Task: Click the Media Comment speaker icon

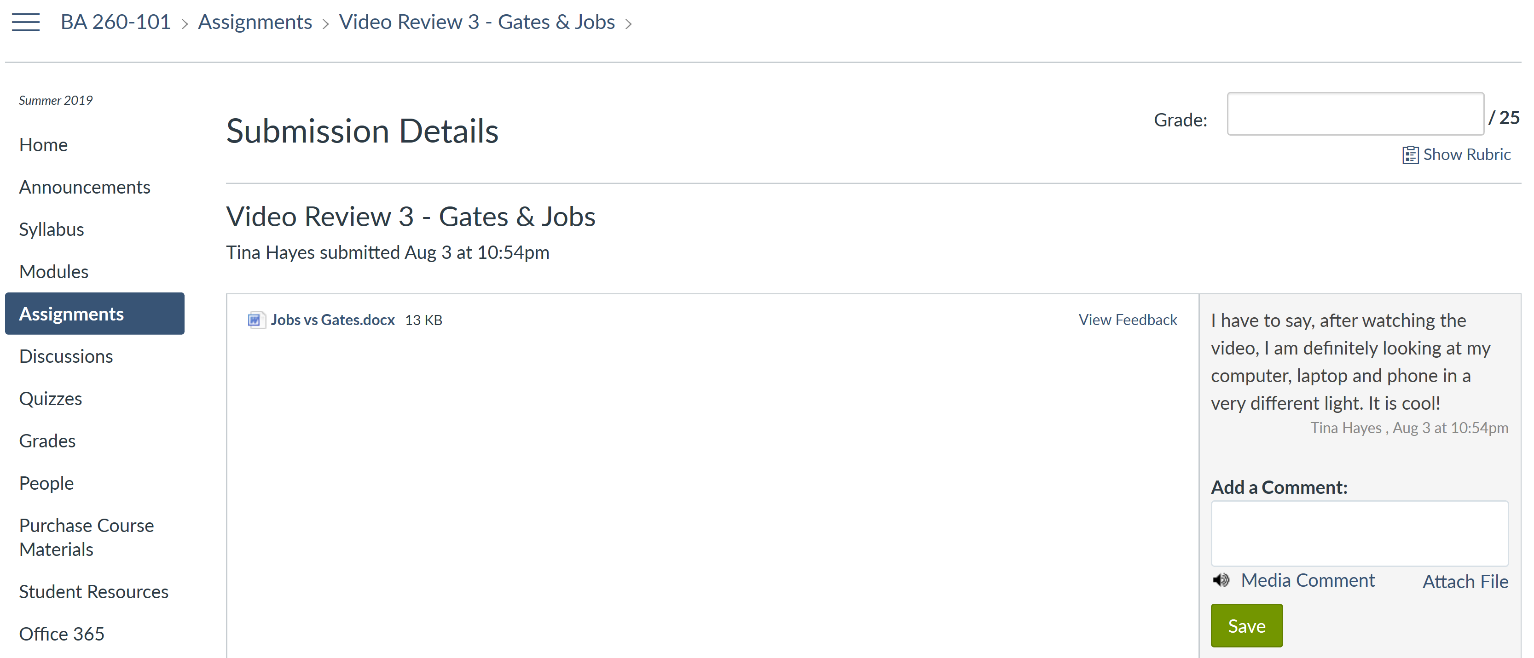Action: (x=1221, y=580)
